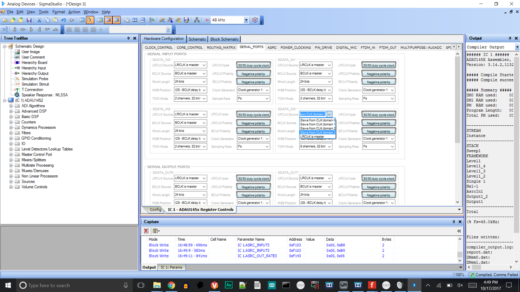Toggle SDATA_IN3 LRCLK type 50/50 duty cycle clock
This screenshot has width=520, height=292.
click(x=378, y=115)
